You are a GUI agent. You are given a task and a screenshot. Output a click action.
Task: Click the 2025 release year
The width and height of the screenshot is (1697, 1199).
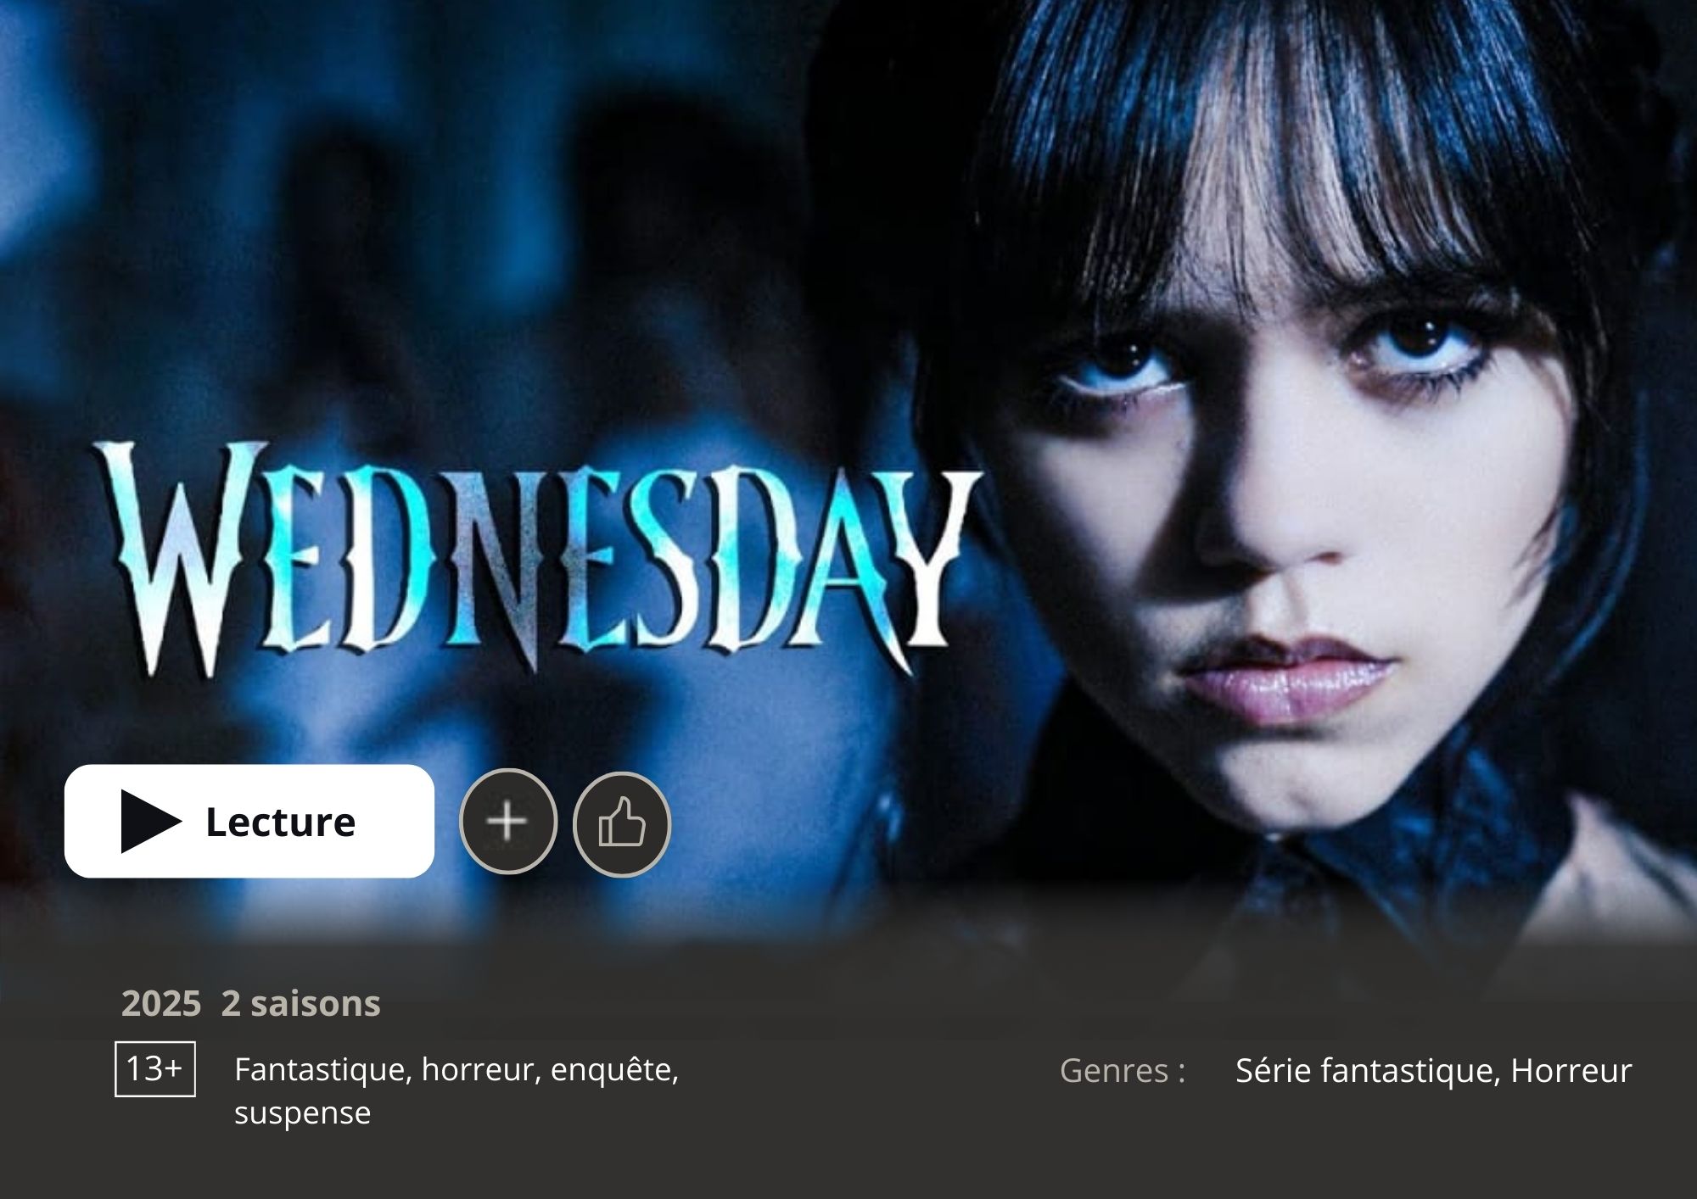[x=161, y=1003]
